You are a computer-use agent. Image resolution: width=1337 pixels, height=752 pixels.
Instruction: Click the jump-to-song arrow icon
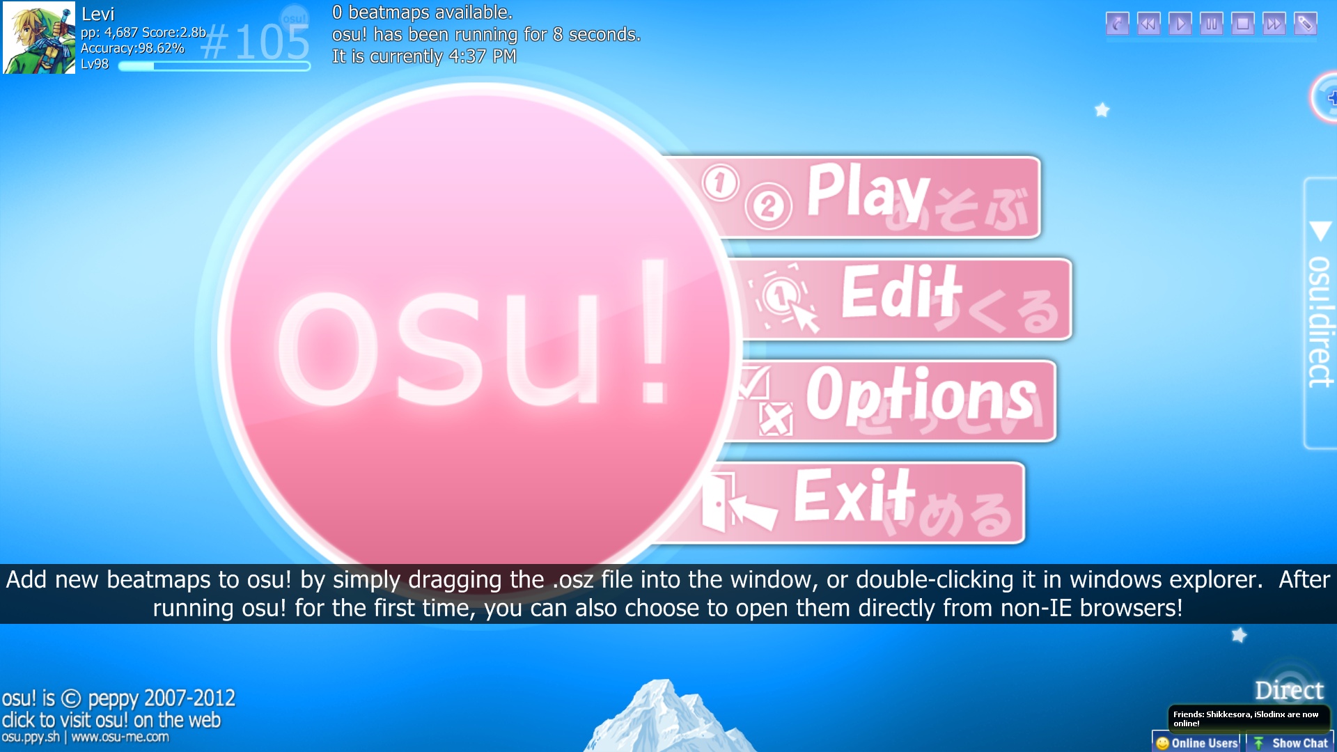tap(1117, 24)
